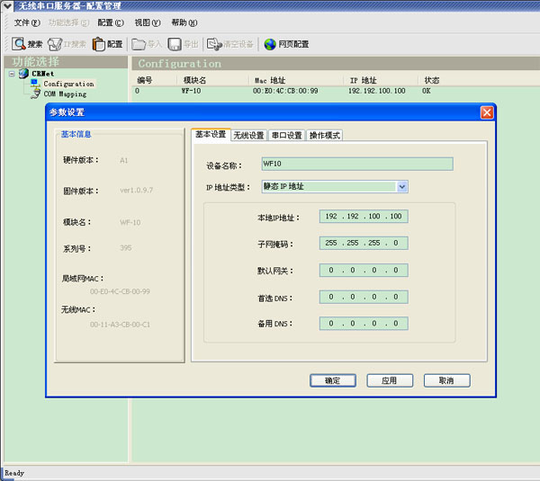Click the 设备名称 input field
Viewport: 540px width, 481px height.
click(357, 164)
